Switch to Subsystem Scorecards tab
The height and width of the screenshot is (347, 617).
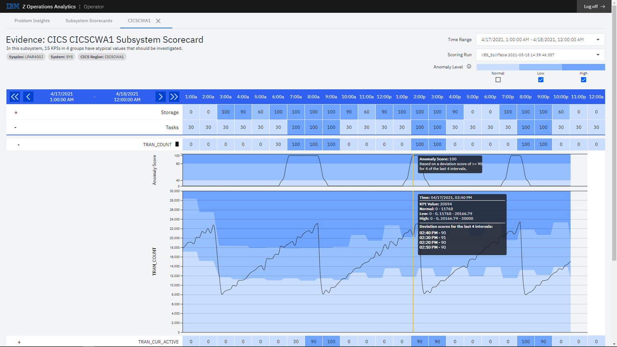(x=89, y=21)
